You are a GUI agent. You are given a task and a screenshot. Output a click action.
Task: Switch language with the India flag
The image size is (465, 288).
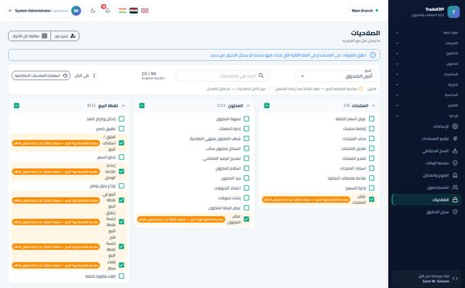pyautogui.click(x=123, y=11)
